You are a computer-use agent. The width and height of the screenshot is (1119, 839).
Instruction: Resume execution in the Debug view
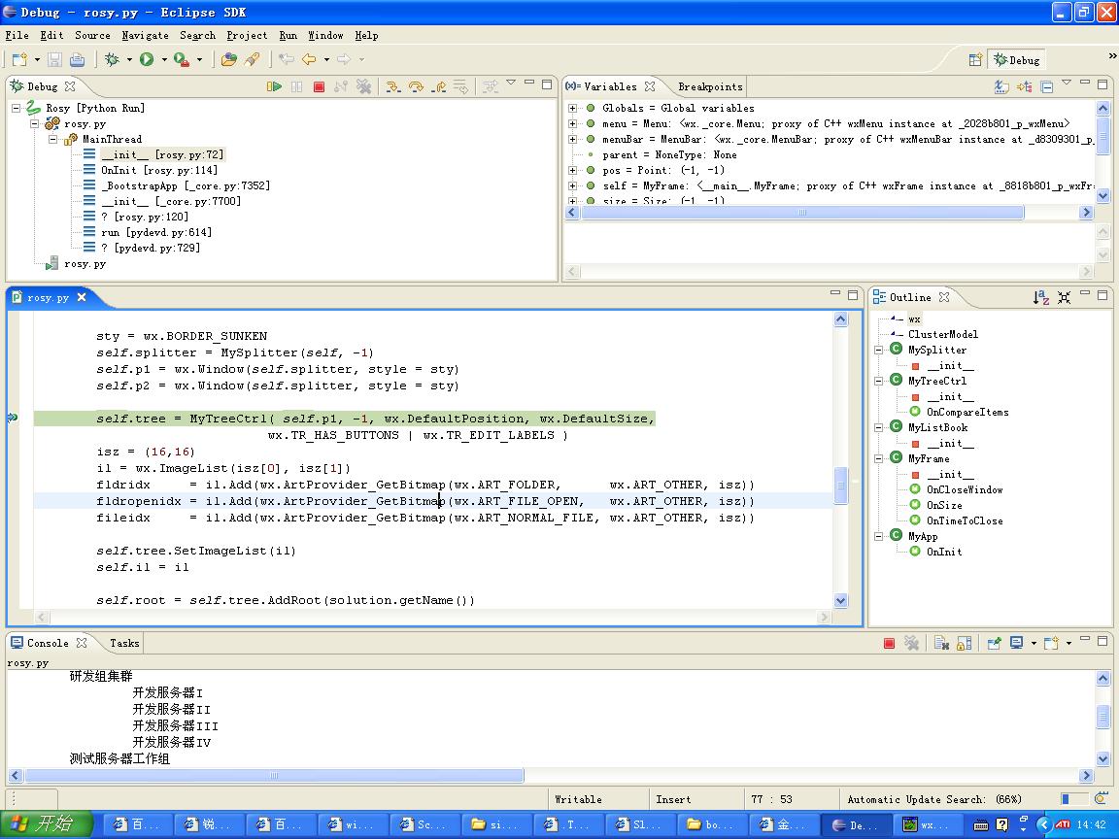[274, 86]
